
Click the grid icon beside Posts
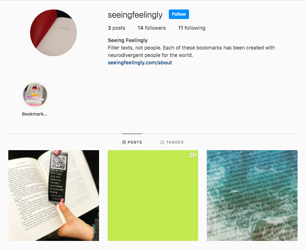(124, 142)
